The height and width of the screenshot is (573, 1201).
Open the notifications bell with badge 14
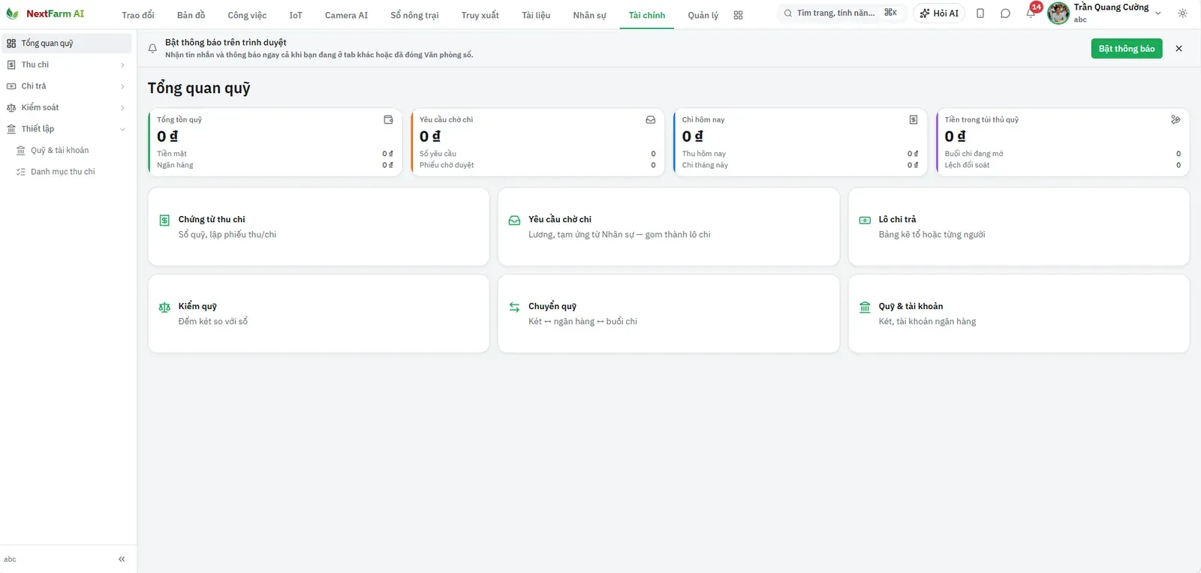click(1031, 13)
